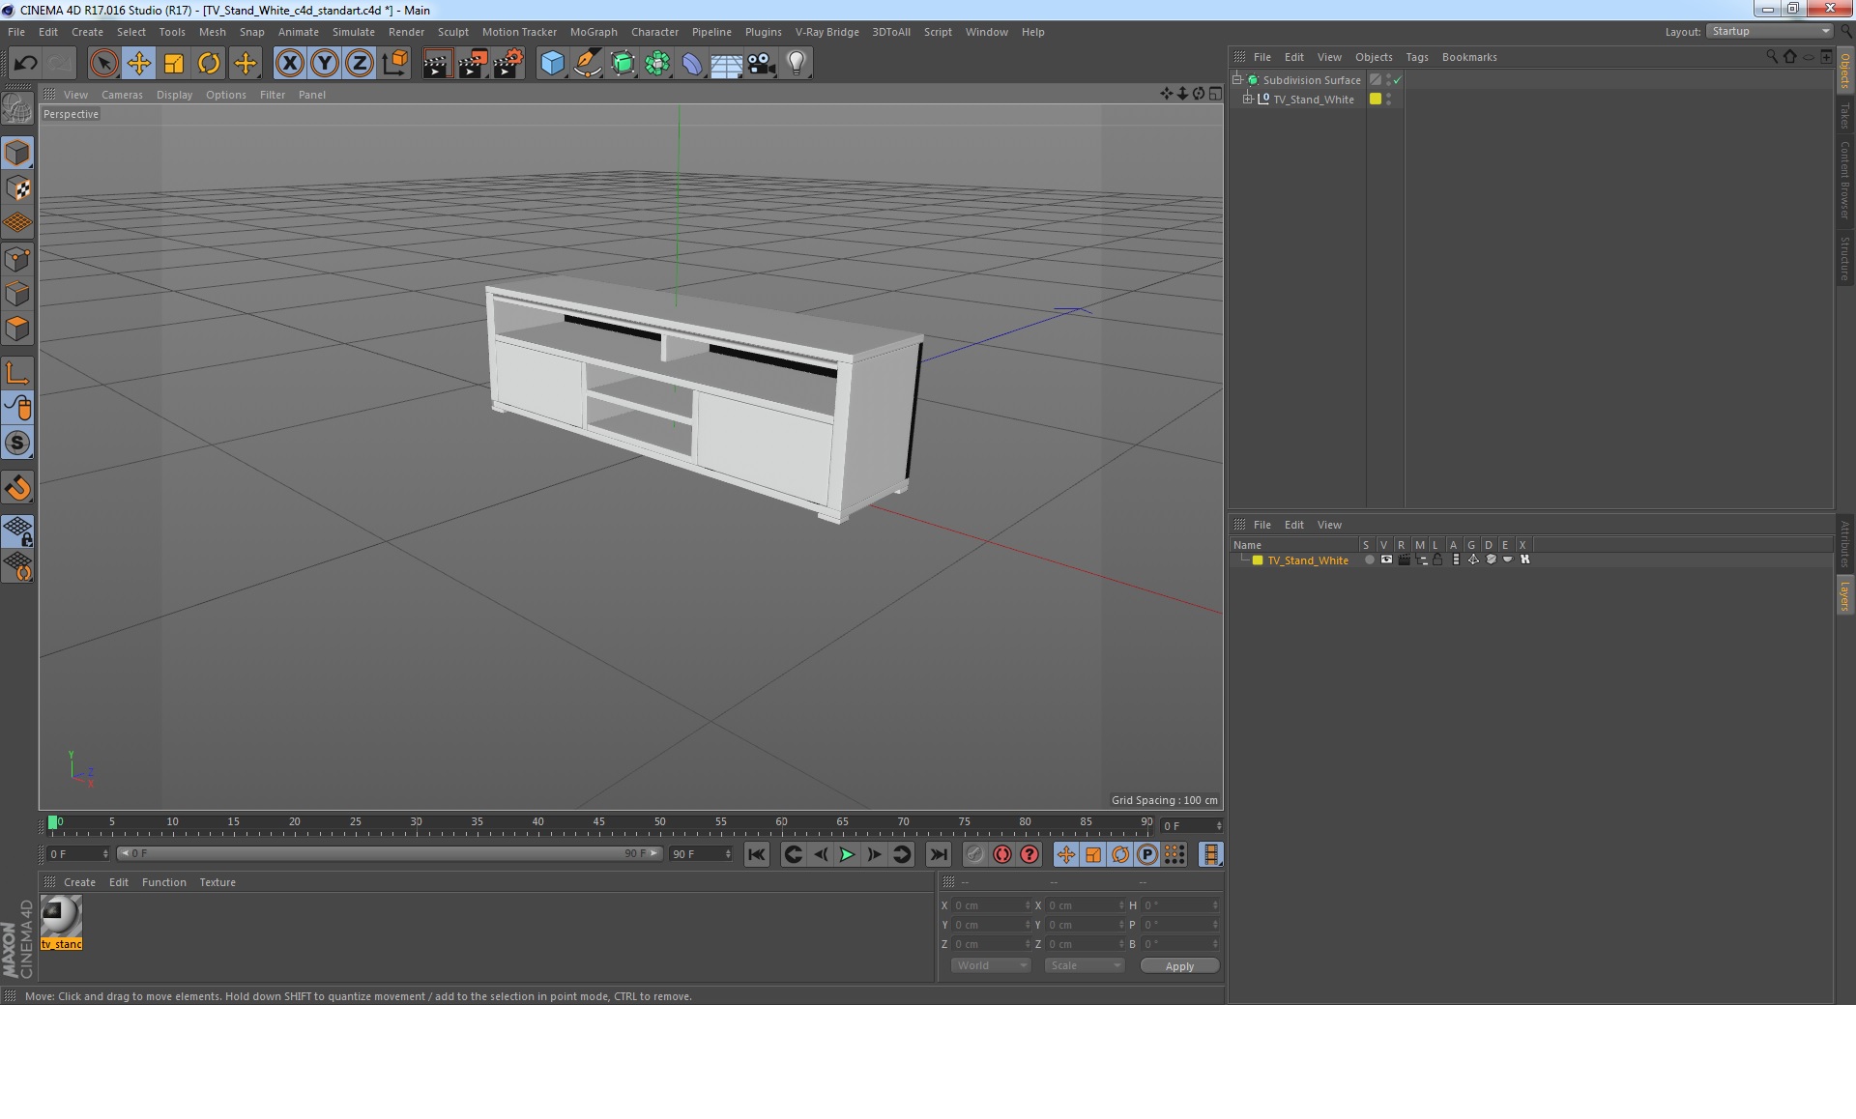Open Object Manager Tags menu

click(x=1416, y=57)
